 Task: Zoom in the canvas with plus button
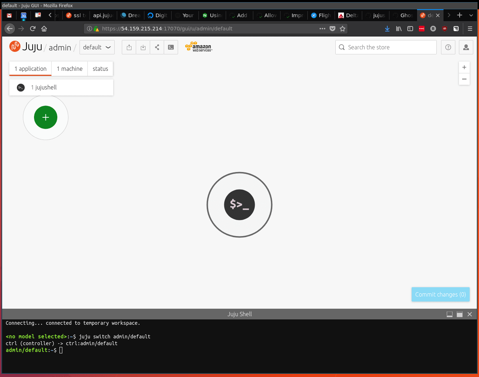click(x=464, y=67)
